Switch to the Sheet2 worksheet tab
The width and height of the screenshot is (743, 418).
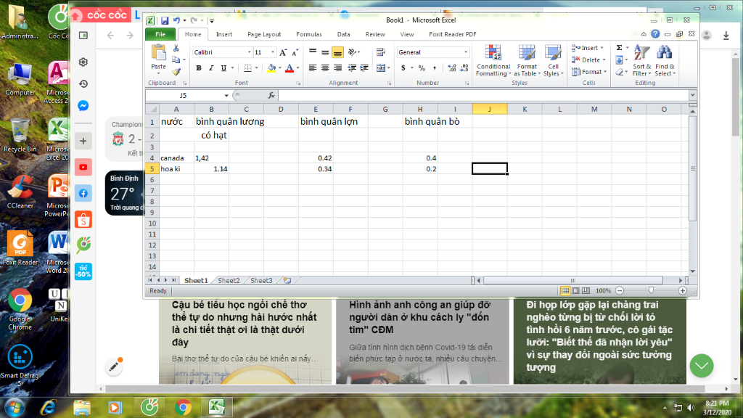point(229,280)
